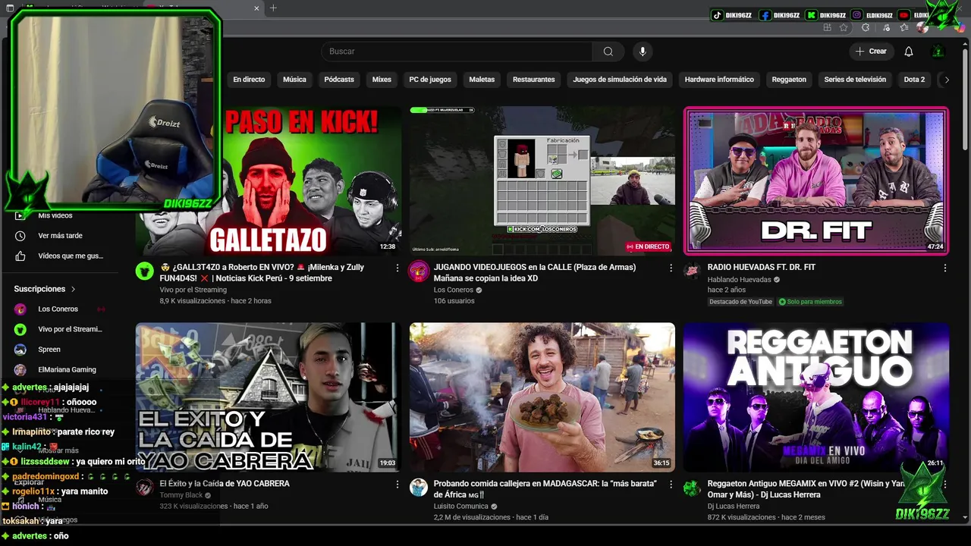This screenshot has height=546, width=971.
Task: Select the Maletas filter chip
Action: point(482,80)
